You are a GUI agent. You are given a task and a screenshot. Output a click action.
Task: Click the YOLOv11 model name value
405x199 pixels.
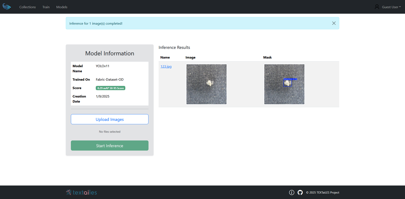tap(103, 66)
